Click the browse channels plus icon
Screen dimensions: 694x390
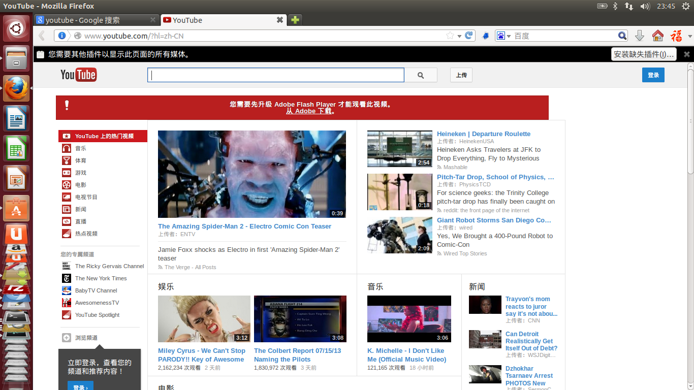click(x=67, y=338)
